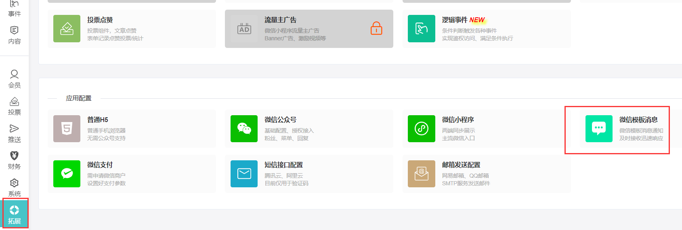Click the red NEW badge
This screenshot has height=230, width=682.
(x=477, y=20)
